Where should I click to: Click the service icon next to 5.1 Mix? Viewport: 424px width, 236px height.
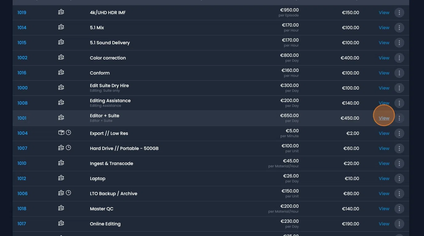[61, 27]
